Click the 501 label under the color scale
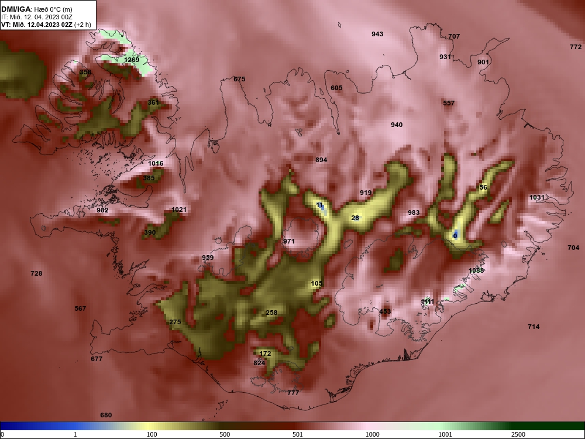The width and height of the screenshot is (585, 439). [298, 434]
